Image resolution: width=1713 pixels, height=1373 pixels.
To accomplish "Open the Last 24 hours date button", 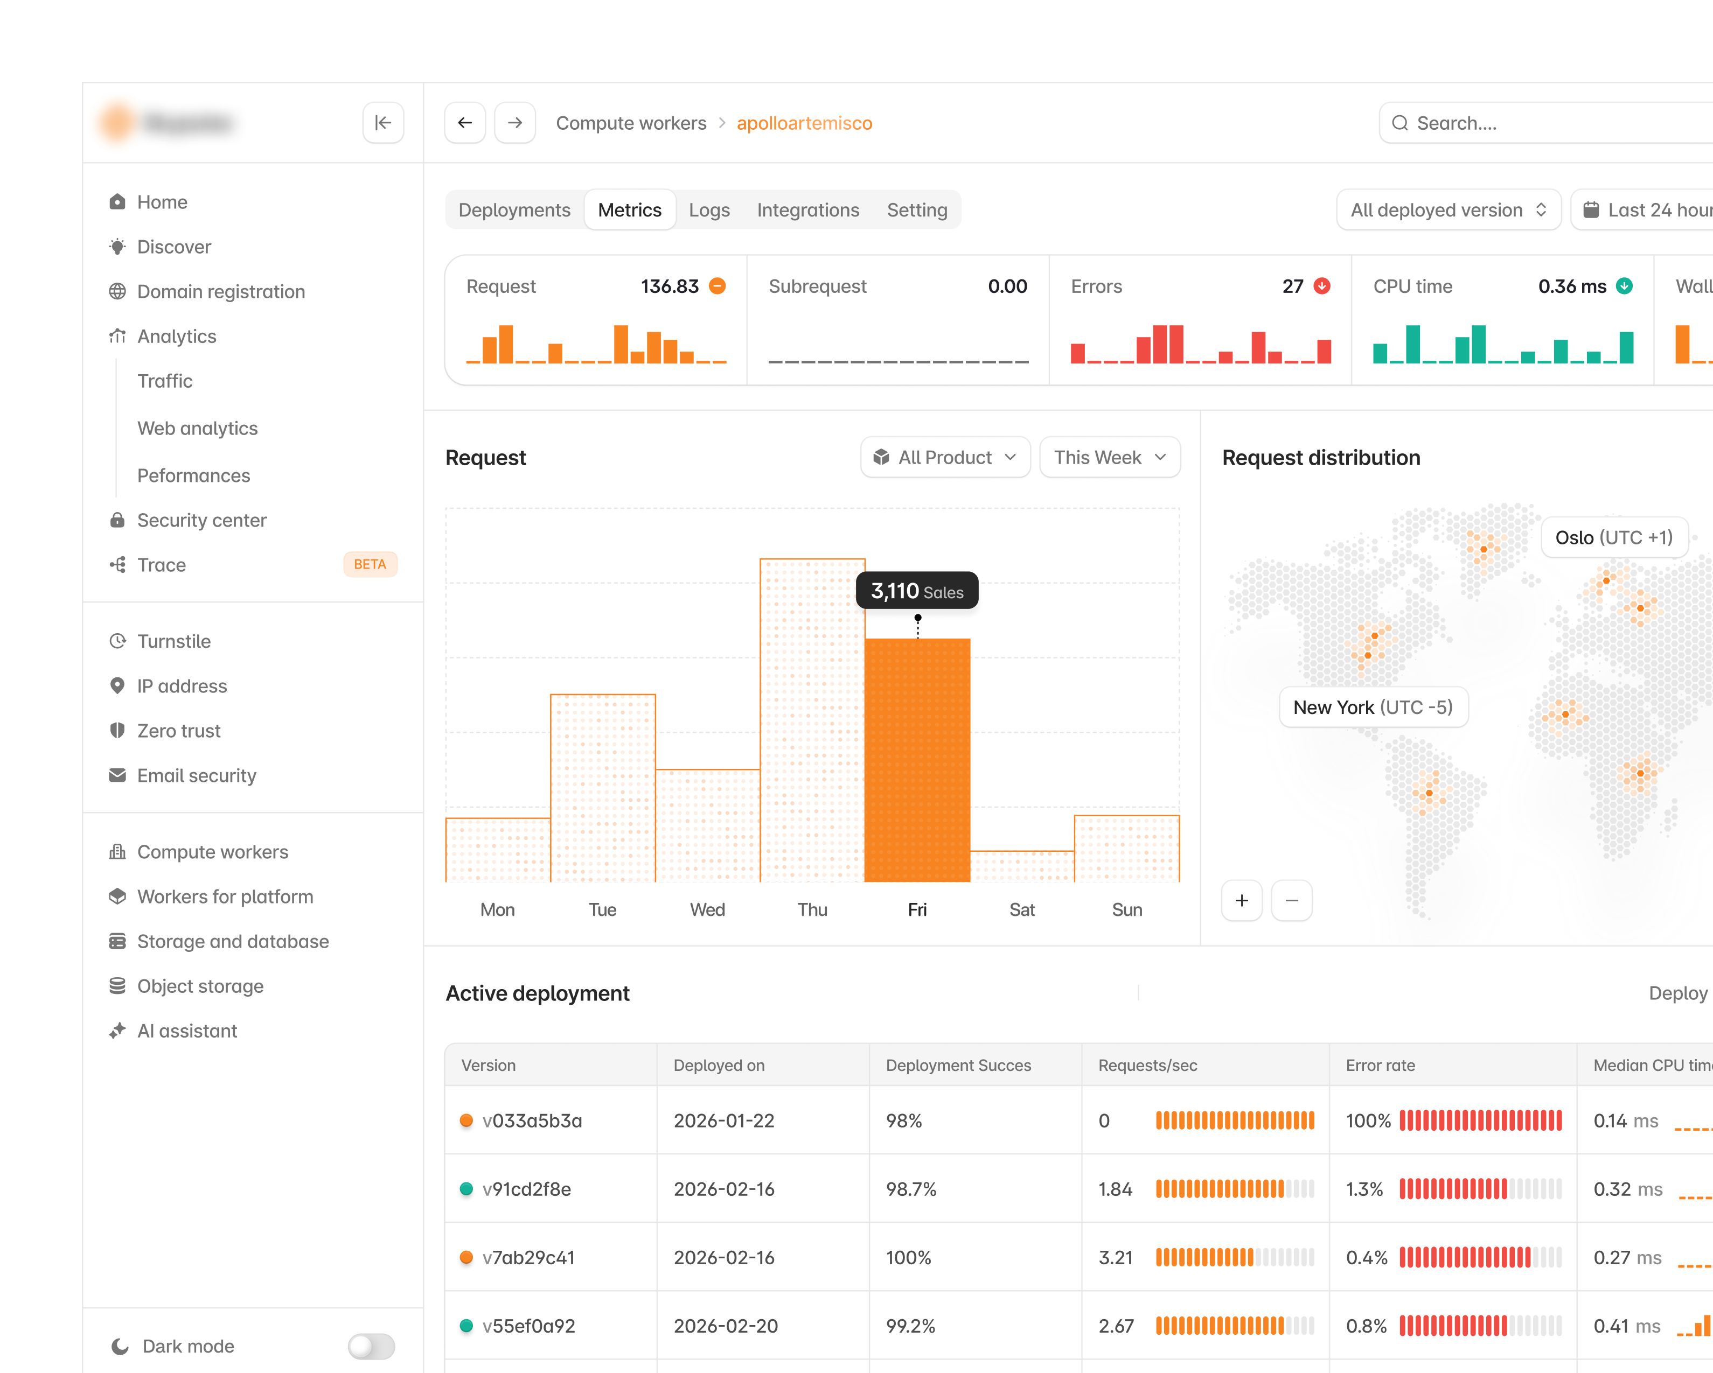I will point(1643,209).
